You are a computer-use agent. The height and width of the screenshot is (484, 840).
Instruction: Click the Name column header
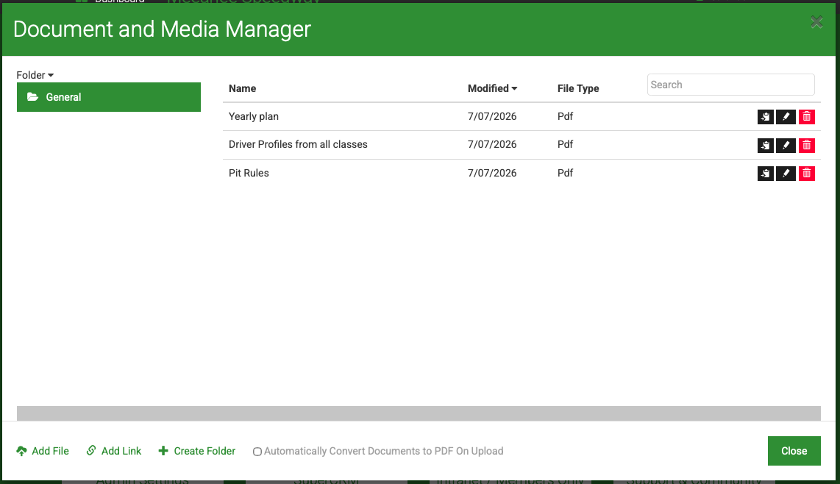click(242, 88)
